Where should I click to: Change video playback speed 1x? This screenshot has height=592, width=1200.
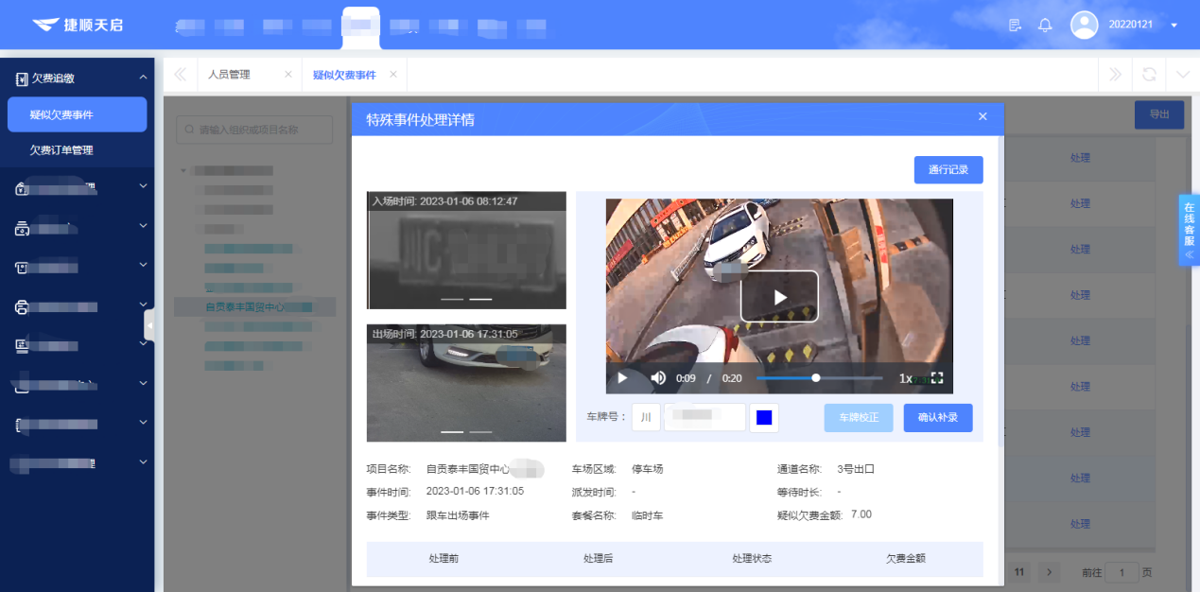(x=905, y=378)
